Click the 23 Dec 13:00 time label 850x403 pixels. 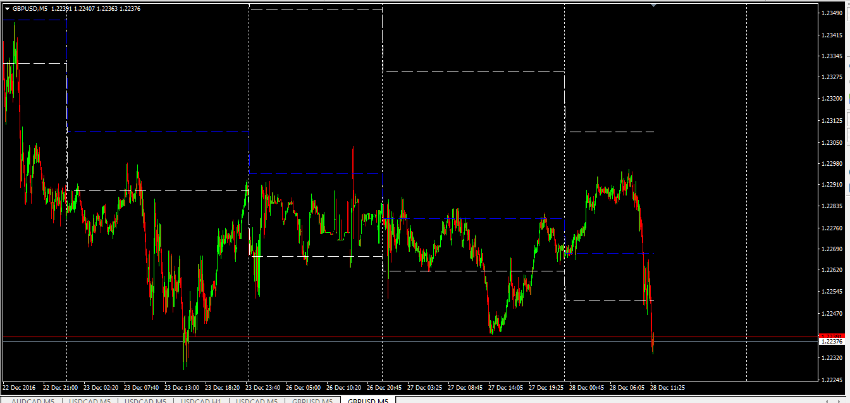point(182,387)
